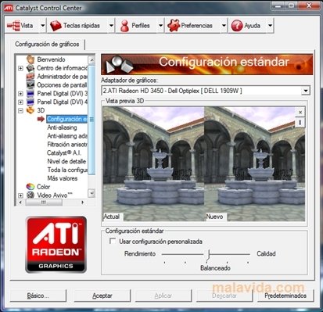This screenshot has width=323, height=312.
Task: Click the 3D cube icon in tree
Action: pyautogui.click(x=31, y=110)
